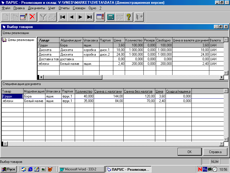Screen dimensions: 230x173
Task: Click ПАРУС - Реализация taskbar button
Action: [128, 169]
